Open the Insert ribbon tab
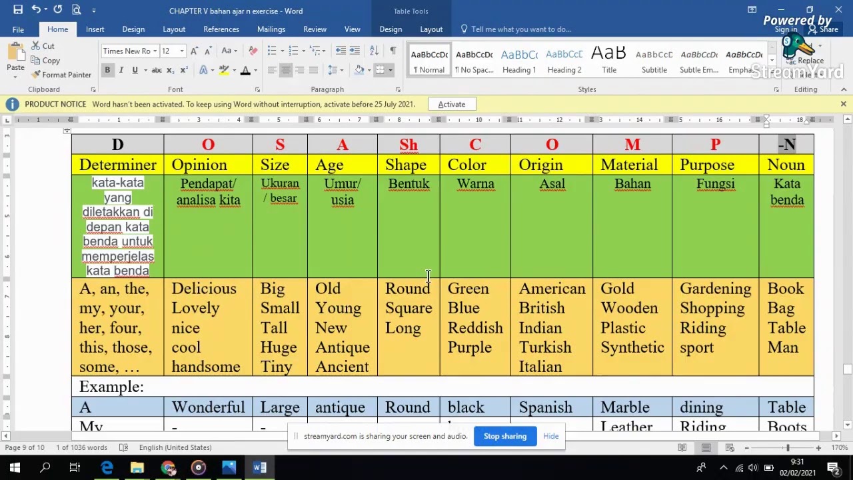The width and height of the screenshot is (853, 480). 95,29
